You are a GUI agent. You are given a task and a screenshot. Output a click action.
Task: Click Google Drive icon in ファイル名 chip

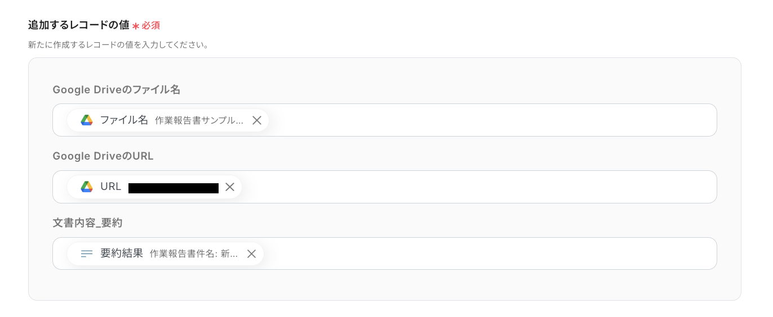click(x=86, y=120)
